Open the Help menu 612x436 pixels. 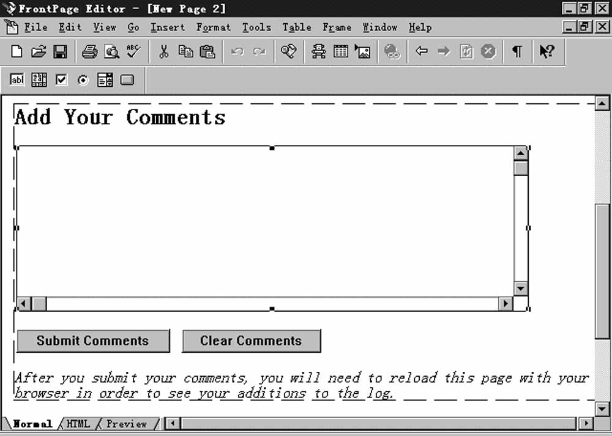420,28
